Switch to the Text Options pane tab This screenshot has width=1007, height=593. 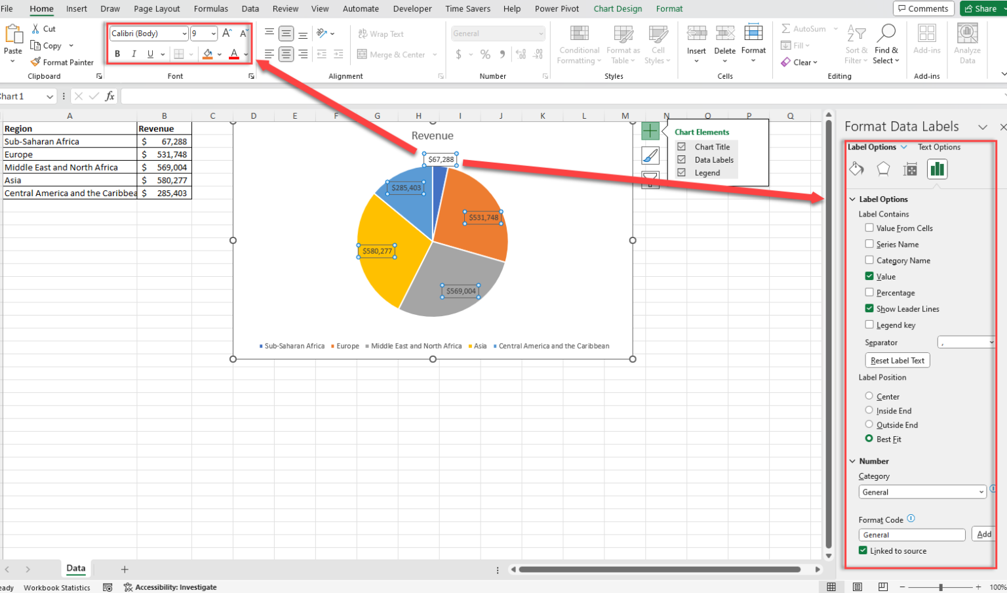click(939, 147)
